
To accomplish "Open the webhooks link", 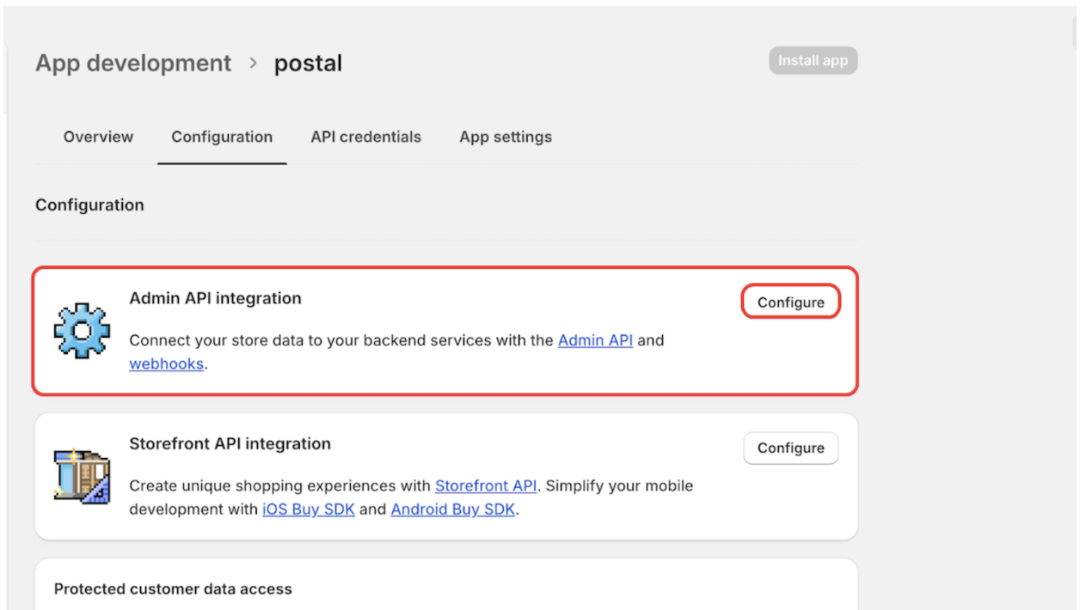I will 166,363.
